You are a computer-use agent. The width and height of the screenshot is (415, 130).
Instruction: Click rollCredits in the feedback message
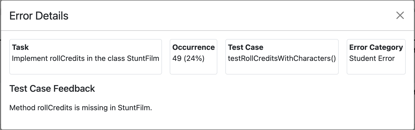coord(55,108)
